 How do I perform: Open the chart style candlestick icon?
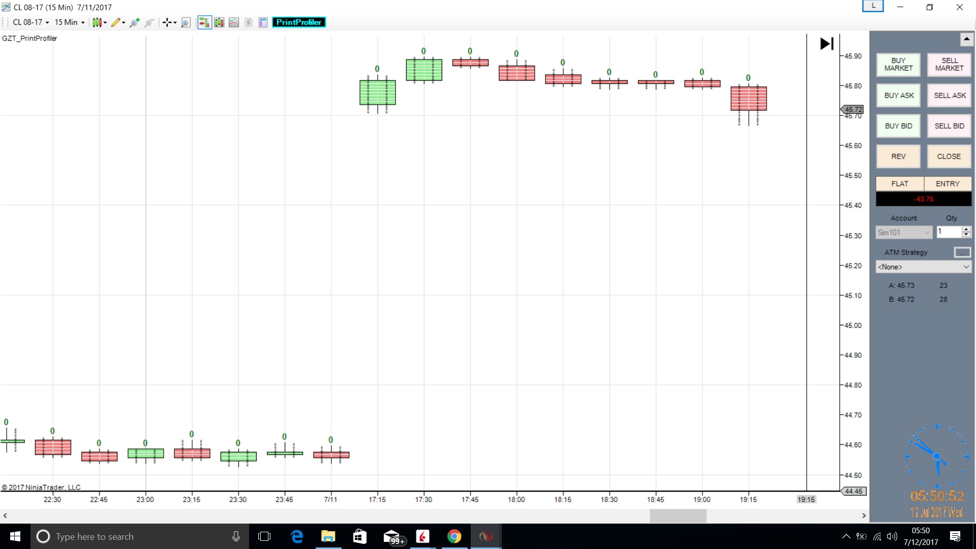point(97,22)
